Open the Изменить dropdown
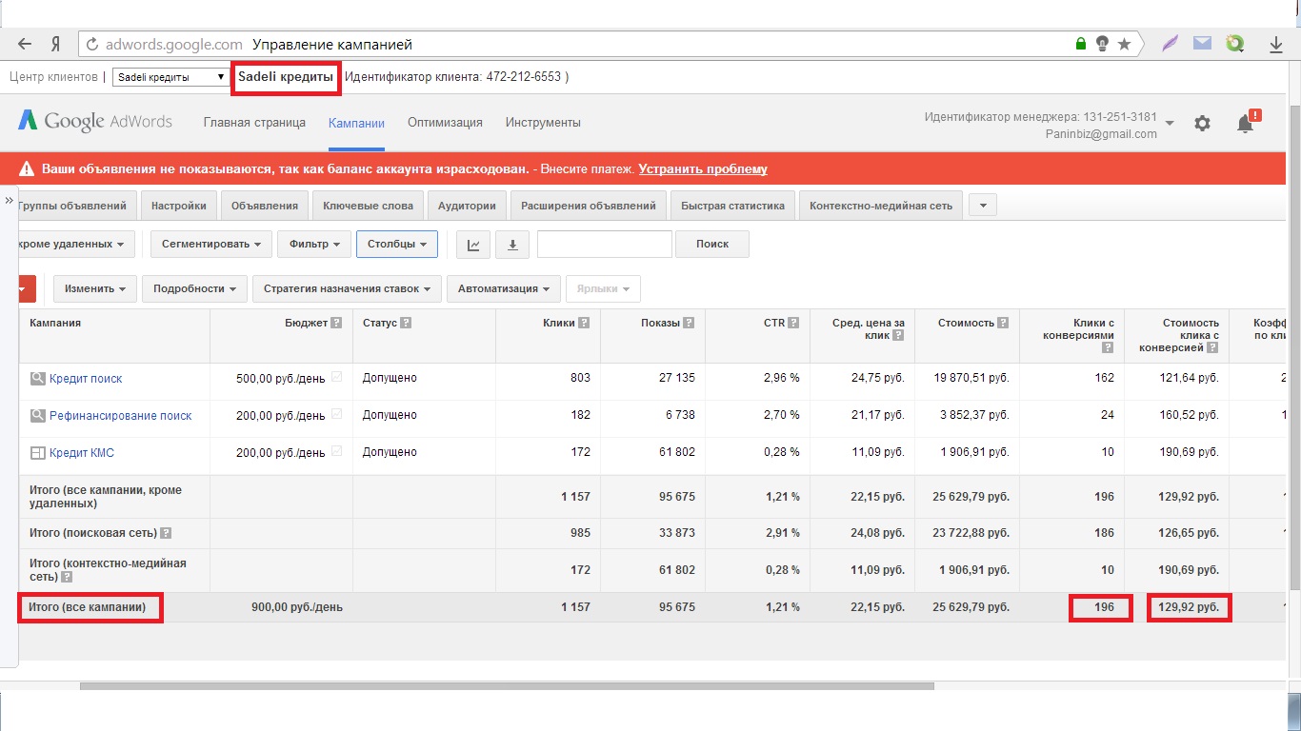Screen dimensions: 1301x731 (95, 288)
